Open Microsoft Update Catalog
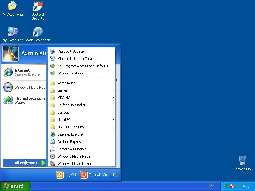The image size is (255, 191). (x=82, y=59)
